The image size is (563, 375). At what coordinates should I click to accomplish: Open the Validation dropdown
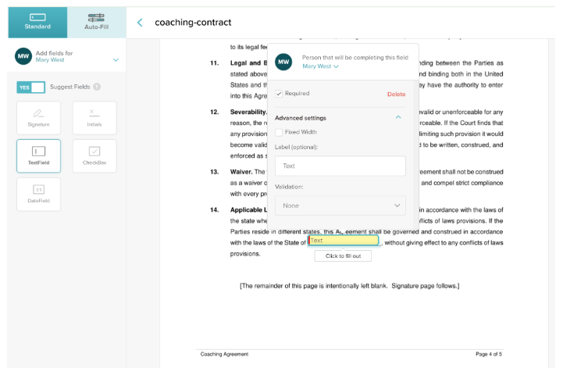pos(340,205)
